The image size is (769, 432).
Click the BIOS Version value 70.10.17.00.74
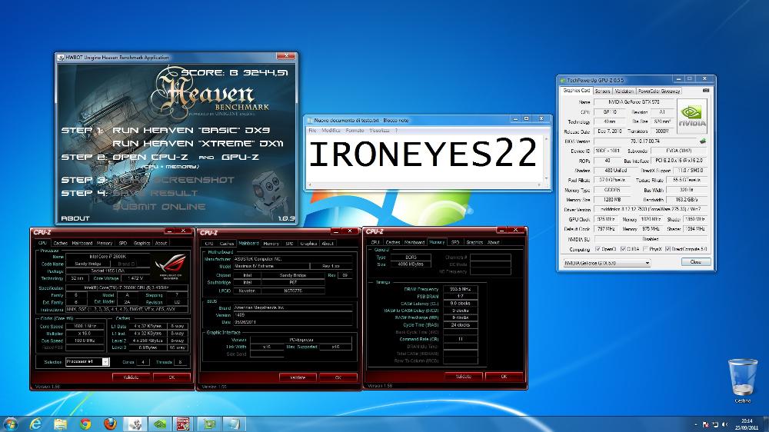pos(645,141)
